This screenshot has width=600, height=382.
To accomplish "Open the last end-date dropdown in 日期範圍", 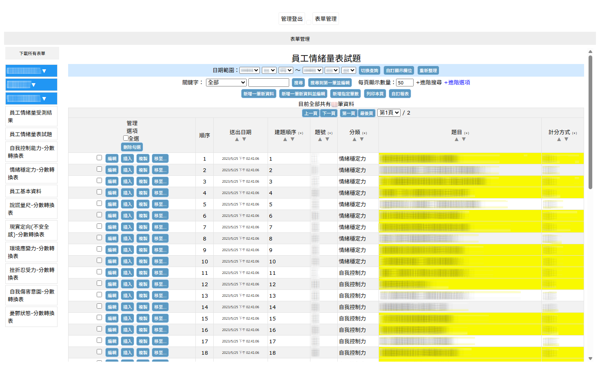I will point(349,71).
